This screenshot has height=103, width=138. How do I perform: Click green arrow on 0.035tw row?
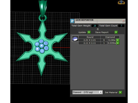tap(118, 43)
